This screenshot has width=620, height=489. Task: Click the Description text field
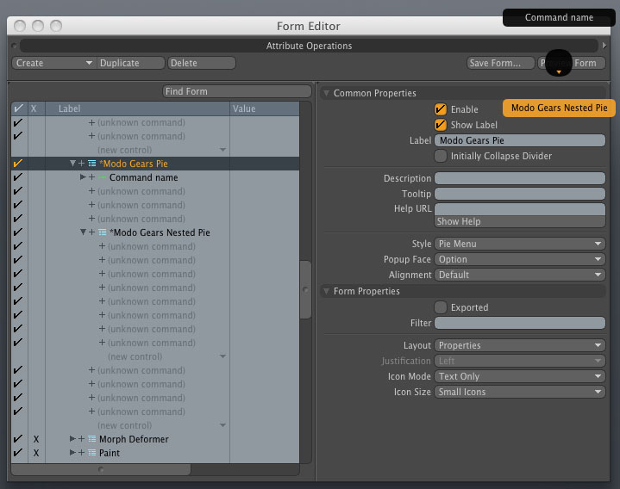click(x=520, y=178)
